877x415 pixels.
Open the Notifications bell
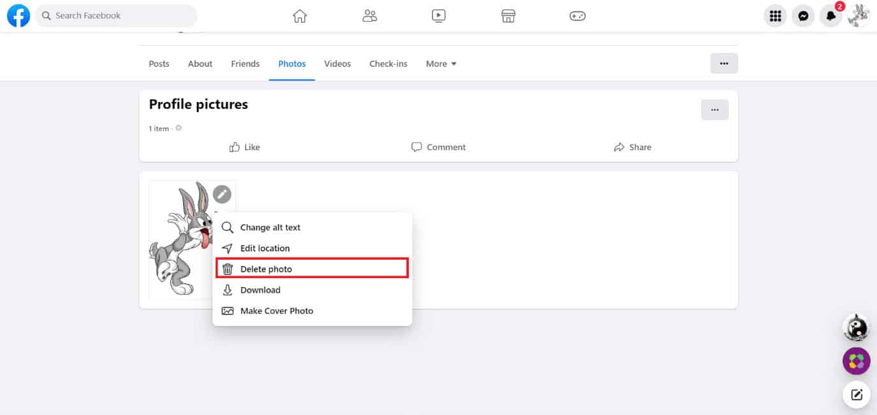click(830, 16)
